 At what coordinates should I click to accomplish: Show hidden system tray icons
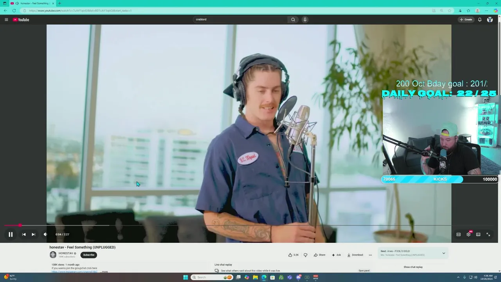click(458, 277)
